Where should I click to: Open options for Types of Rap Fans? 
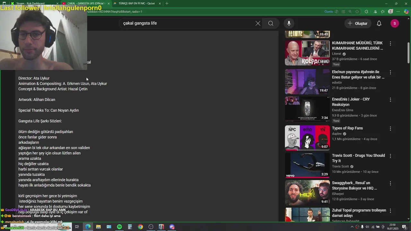390,129
